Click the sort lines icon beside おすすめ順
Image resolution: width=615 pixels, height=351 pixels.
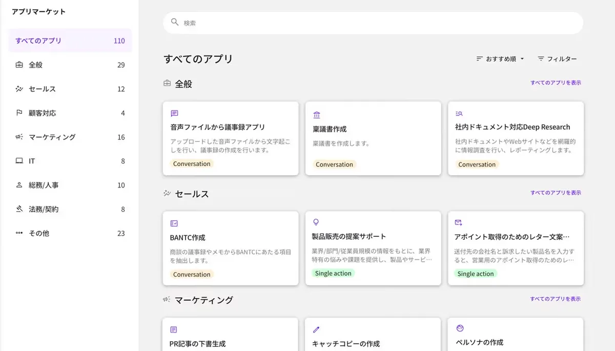pyautogui.click(x=480, y=59)
